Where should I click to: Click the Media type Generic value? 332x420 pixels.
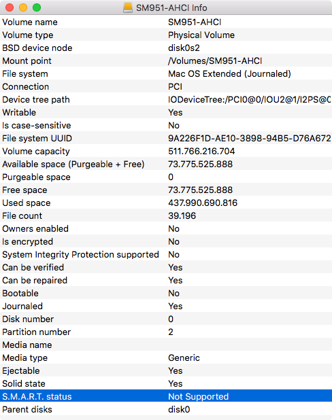[x=184, y=357]
